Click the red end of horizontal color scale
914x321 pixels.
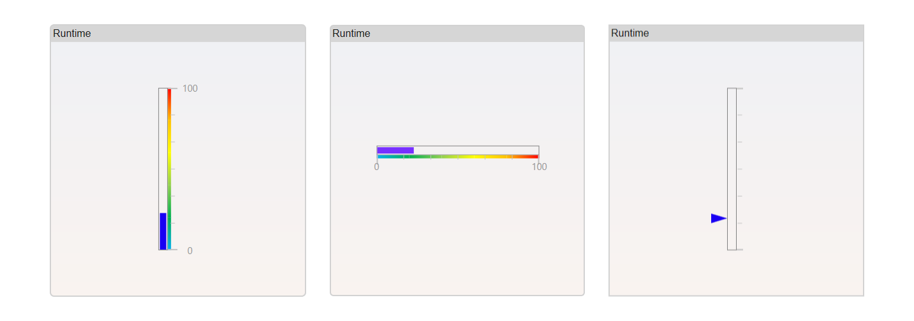tap(533, 156)
